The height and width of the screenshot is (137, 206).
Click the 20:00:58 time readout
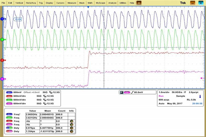pos(197,104)
